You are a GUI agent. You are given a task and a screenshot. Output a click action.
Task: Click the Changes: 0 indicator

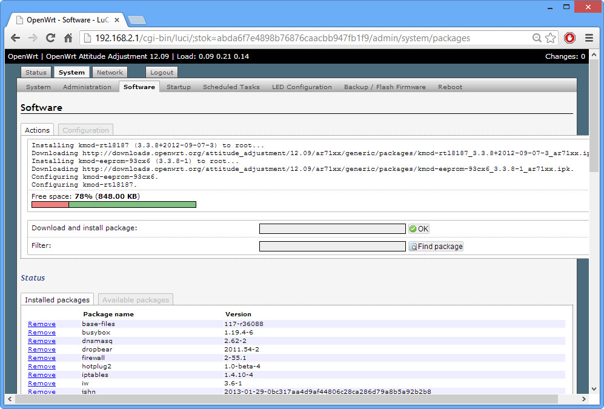point(565,56)
